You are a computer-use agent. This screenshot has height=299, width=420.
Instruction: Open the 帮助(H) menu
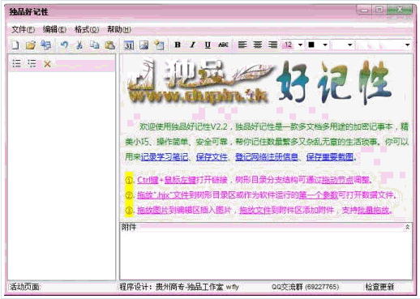[119, 29]
